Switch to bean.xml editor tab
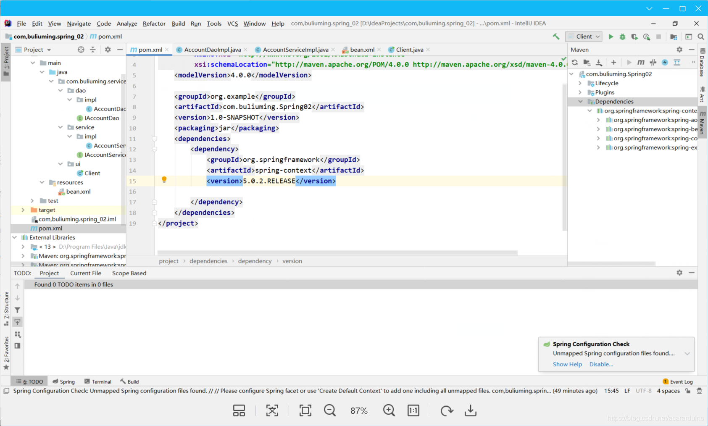 362,50
